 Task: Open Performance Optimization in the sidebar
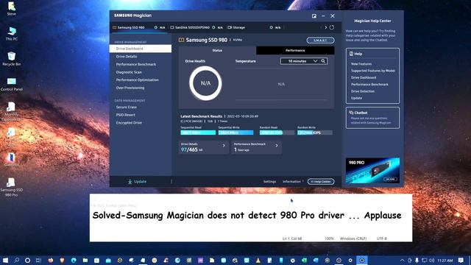[138, 80]
